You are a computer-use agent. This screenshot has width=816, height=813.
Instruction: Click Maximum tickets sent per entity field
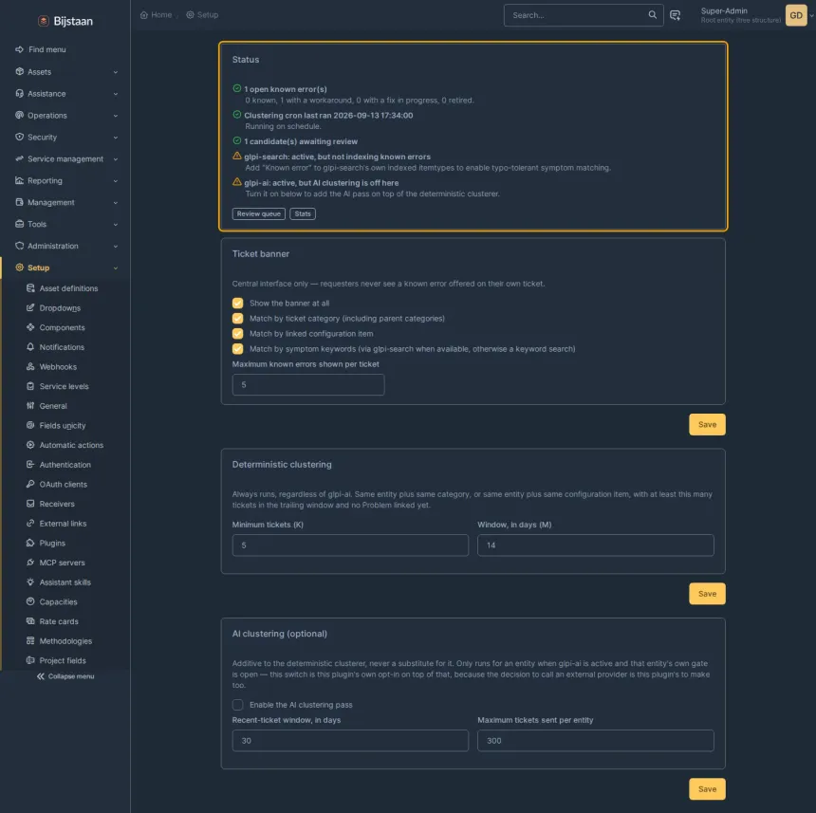(x=595, y=741)
